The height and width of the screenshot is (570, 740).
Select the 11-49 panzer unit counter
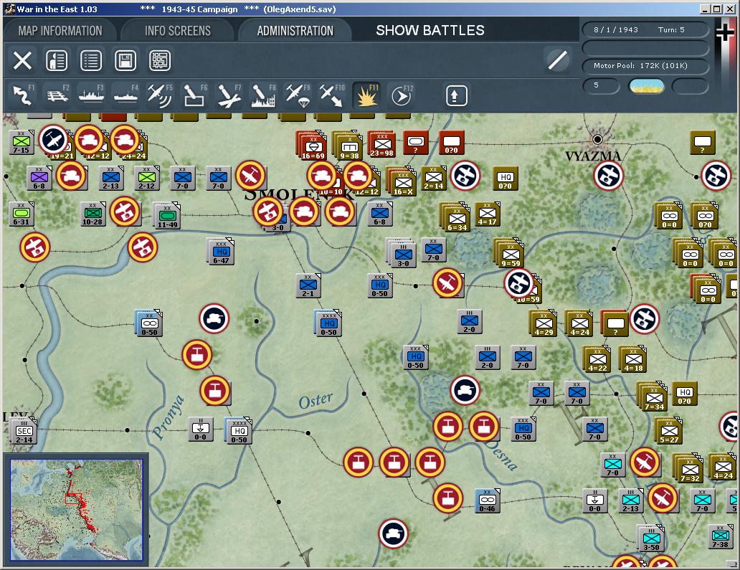coord(167,216)
